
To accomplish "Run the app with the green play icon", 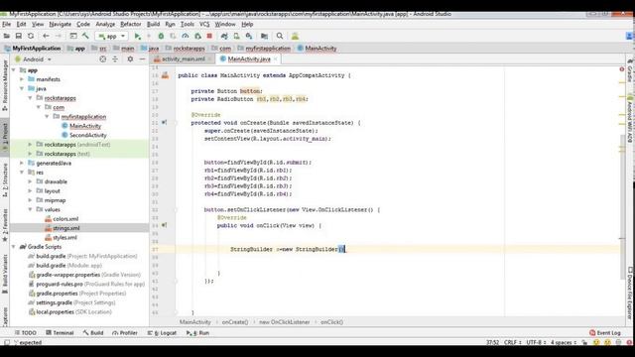I will 138,37.
